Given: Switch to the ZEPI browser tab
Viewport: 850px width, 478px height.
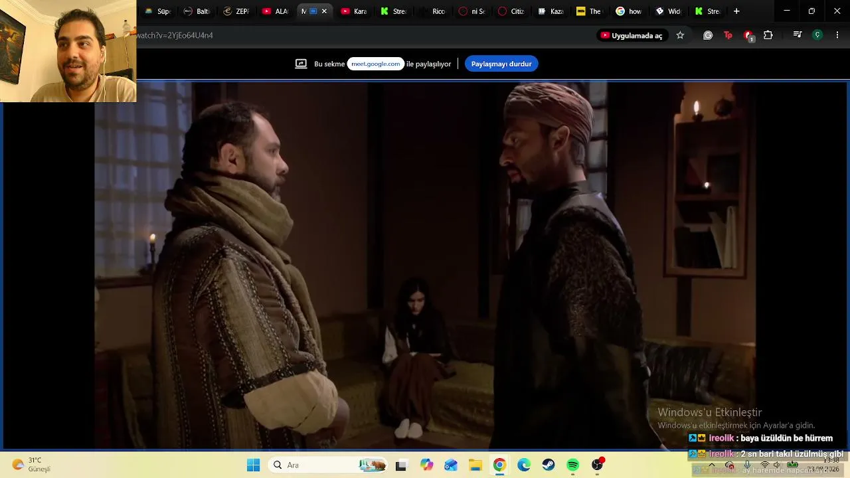Looking at the screenshot, I should point(236,11).
